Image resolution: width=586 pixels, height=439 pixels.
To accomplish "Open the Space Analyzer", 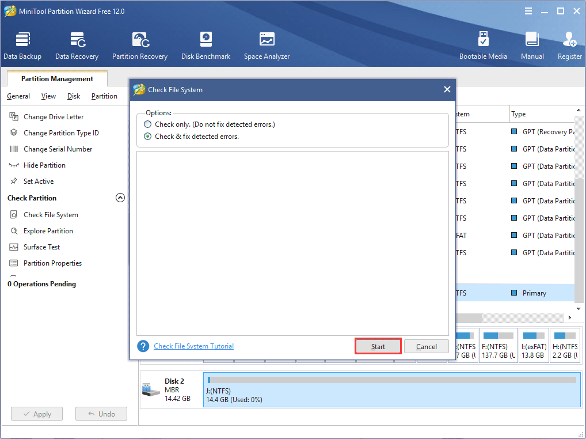I will coord(267,46).
